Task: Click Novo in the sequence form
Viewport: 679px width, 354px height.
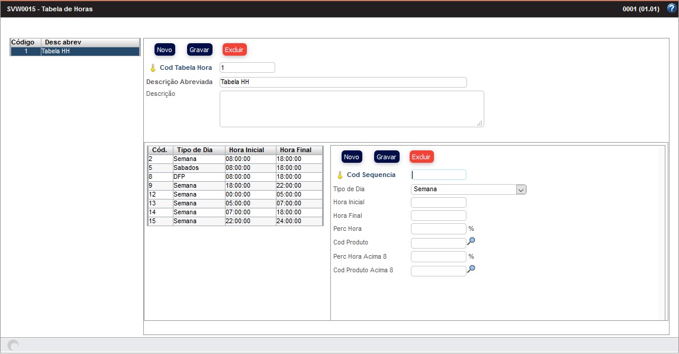Action: coord(352,157)
